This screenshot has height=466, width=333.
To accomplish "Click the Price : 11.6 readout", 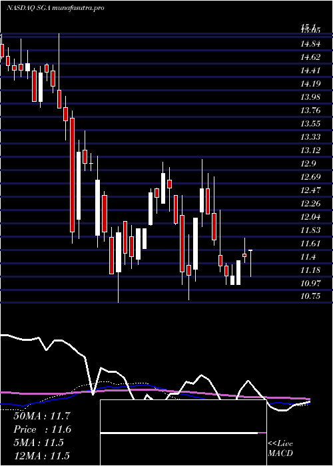I will click(x=43, y=429).
